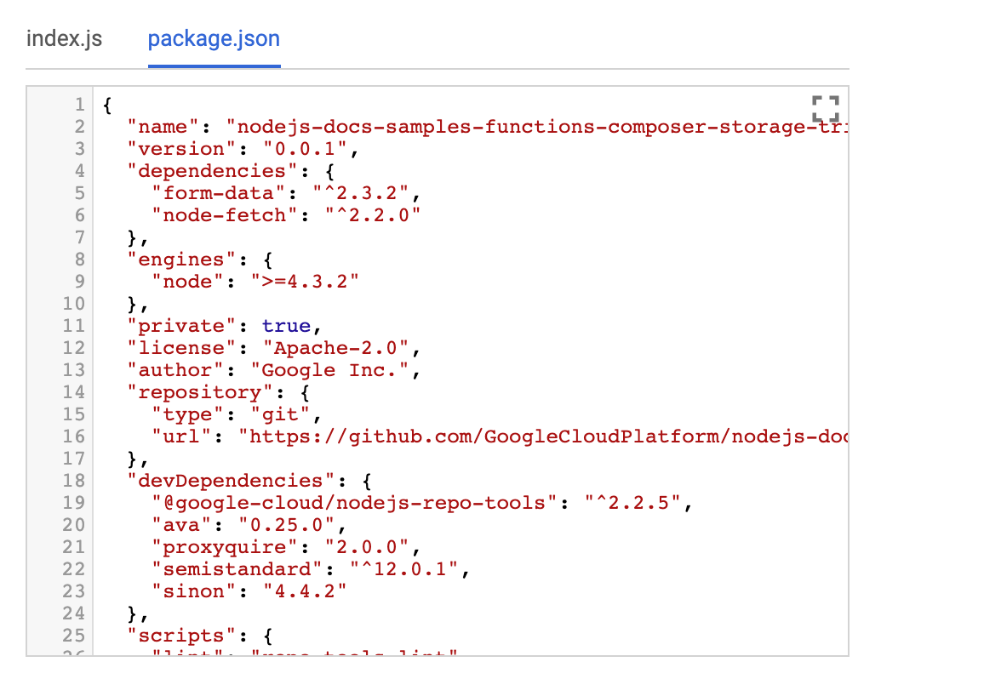Screen dimensions: 984x679
Task: Place cursor on the "name" key
Action: tap(163, 127)
